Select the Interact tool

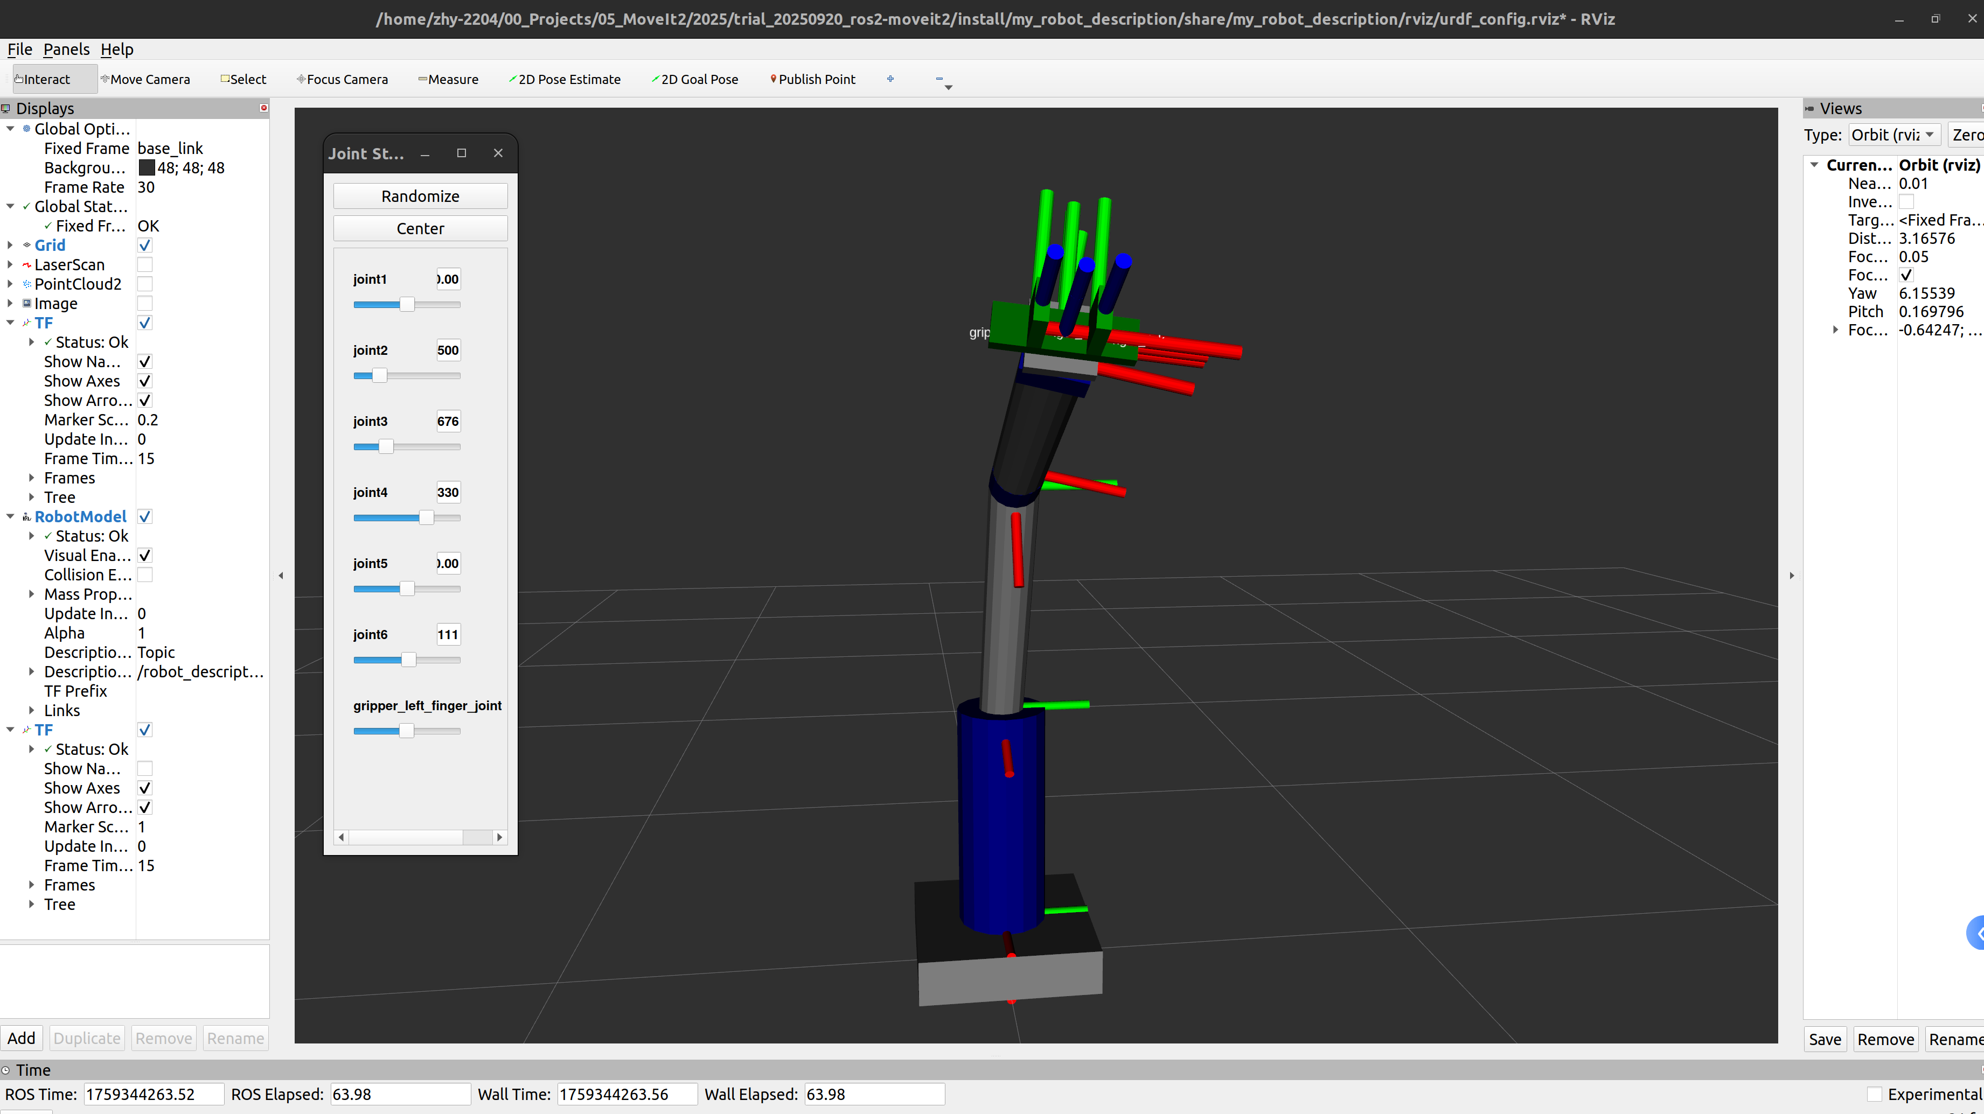click(46, 79)
